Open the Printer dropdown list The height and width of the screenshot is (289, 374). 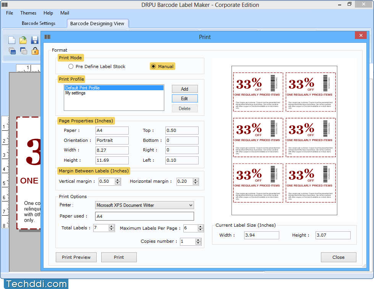(191, 205)
